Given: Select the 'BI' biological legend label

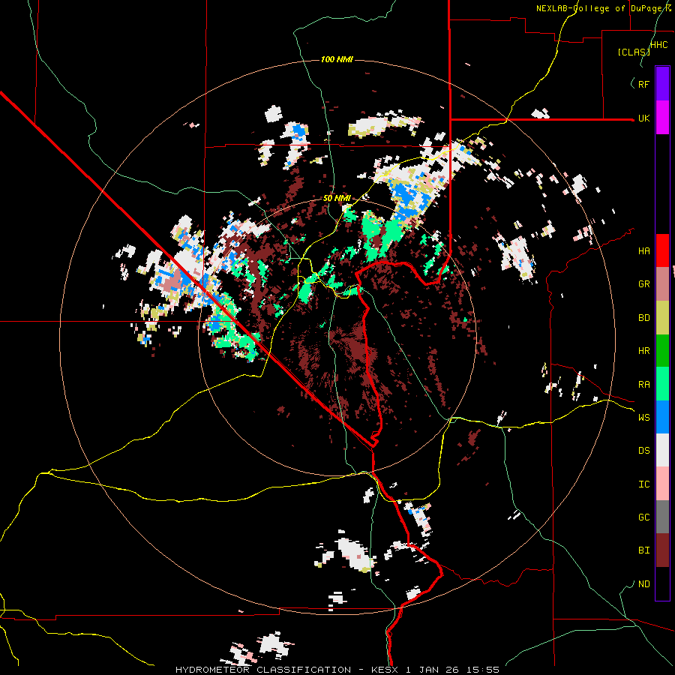Looking at the screenshot, I should 643,550.
